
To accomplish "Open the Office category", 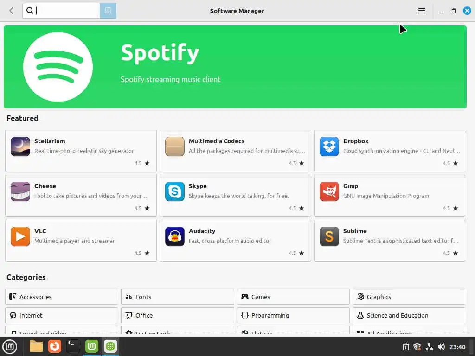I will 178,315.
